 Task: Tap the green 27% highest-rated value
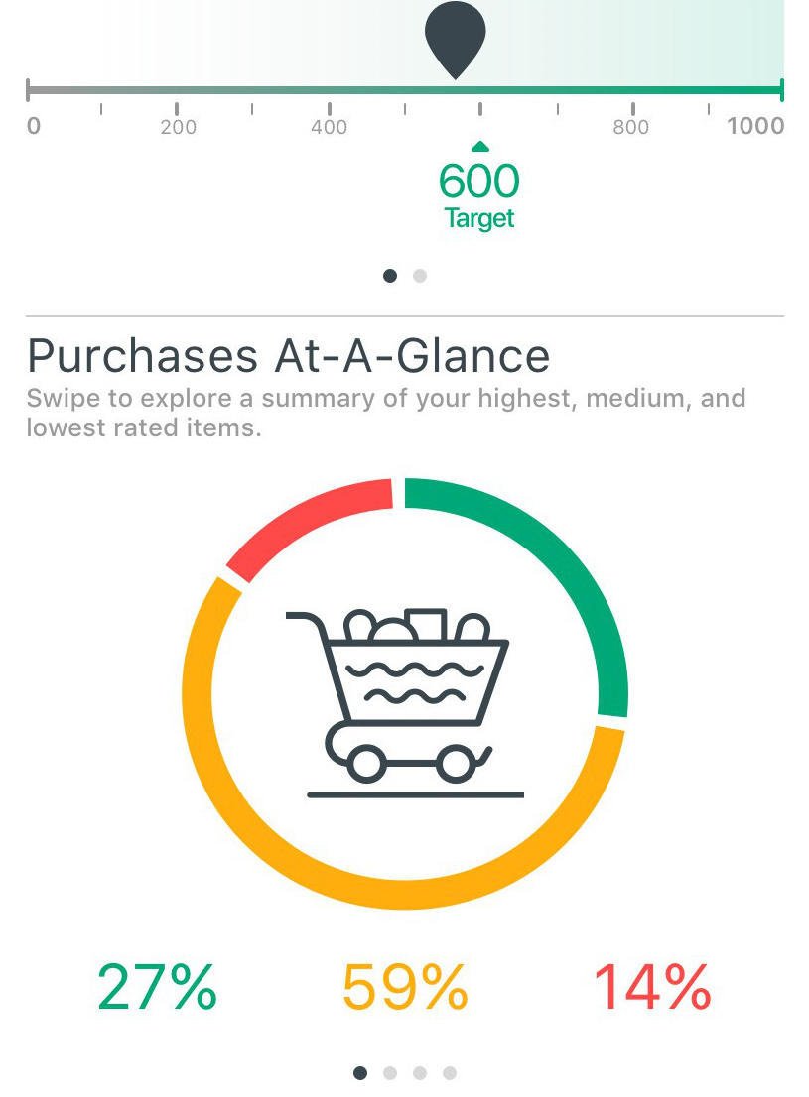click(157, 987)
